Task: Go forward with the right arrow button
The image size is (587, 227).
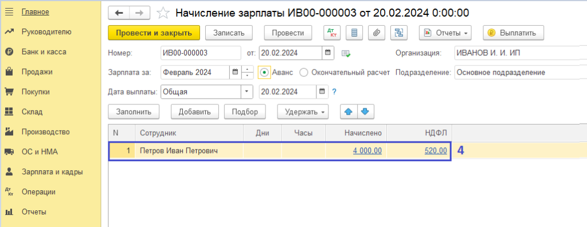Action: (x=139, y=13)
